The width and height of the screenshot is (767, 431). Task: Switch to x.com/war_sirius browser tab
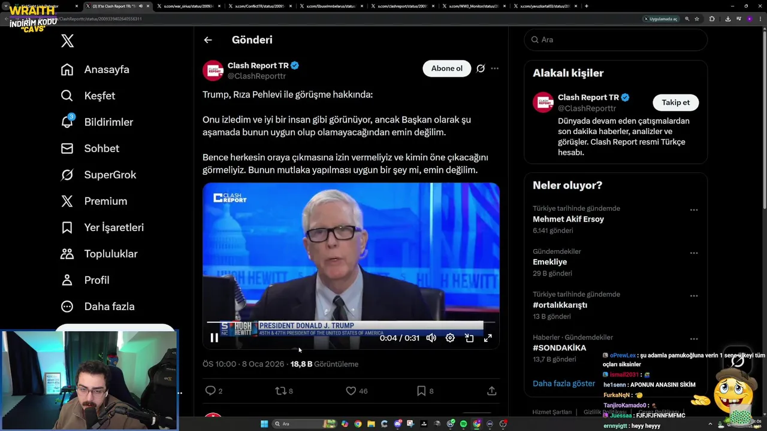point(188,6)
